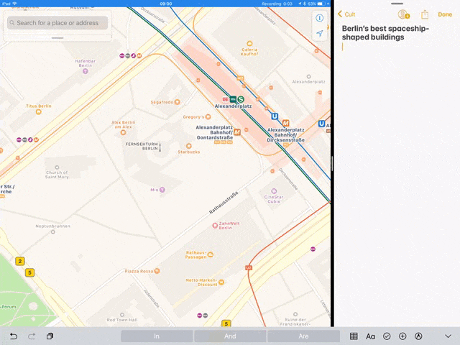Tap the redo arrow on keyboard bar
The height and width of the screenshot is (345, 460).
click(x=32, y=336)
